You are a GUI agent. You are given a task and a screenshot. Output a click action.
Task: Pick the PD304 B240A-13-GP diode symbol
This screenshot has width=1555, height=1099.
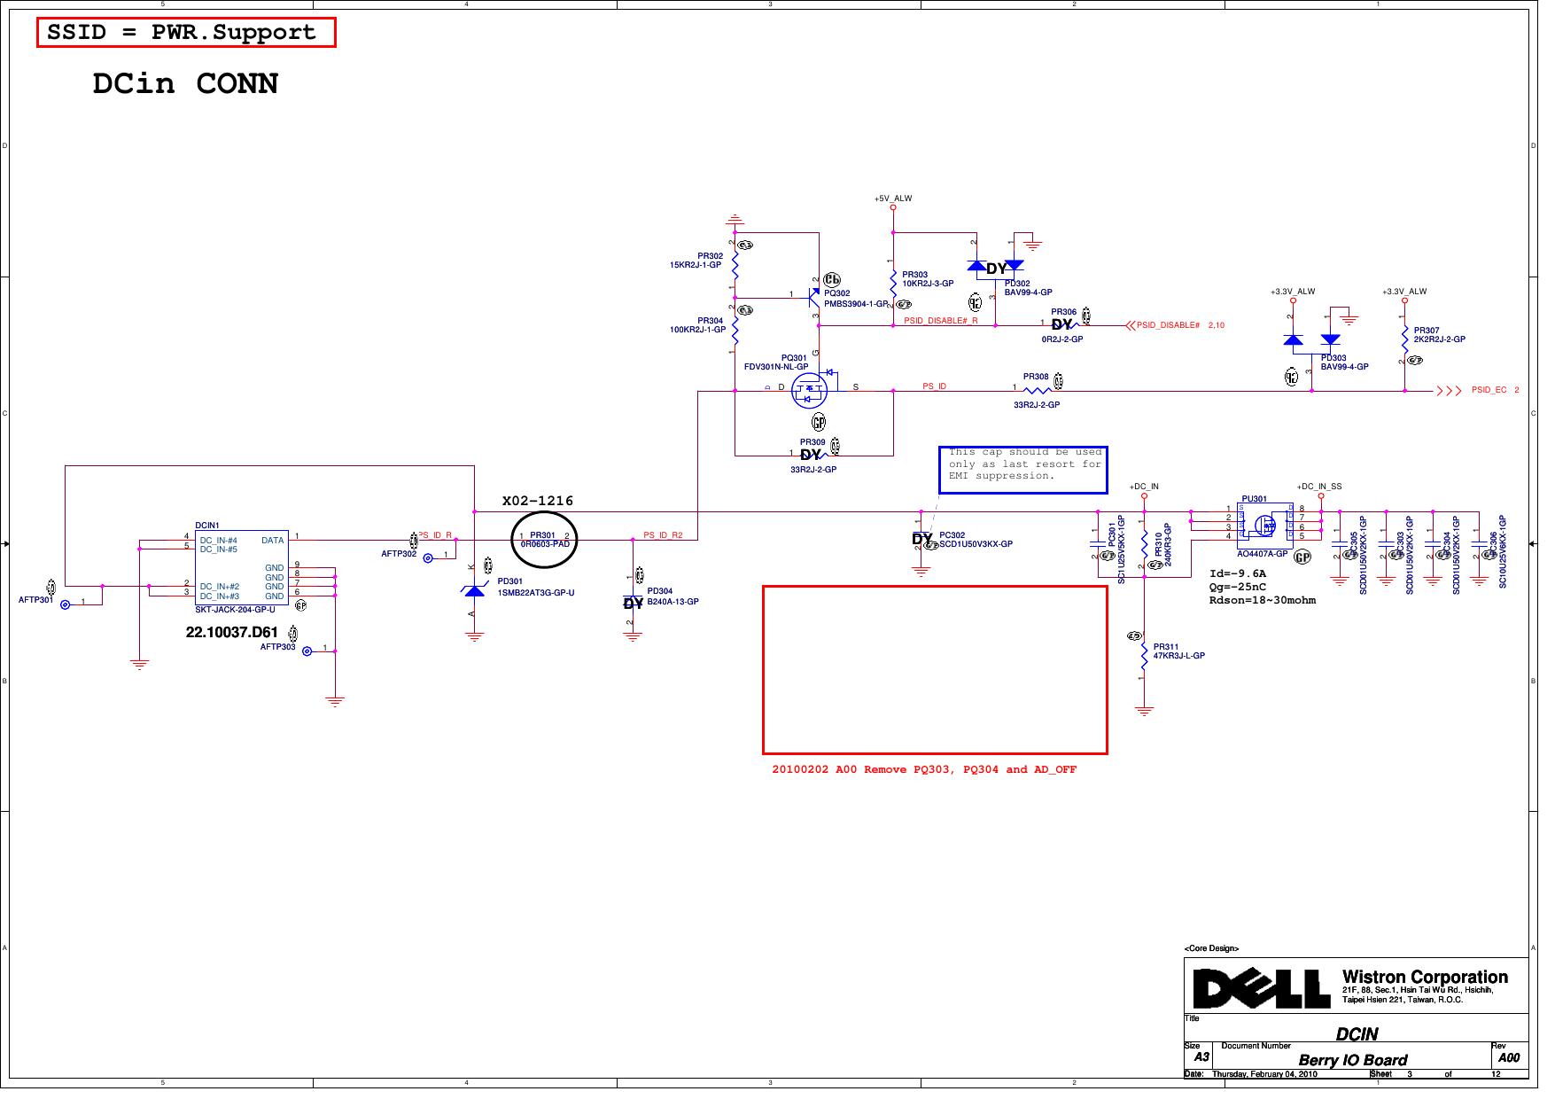pyautogui.click(x=633, y=602)
